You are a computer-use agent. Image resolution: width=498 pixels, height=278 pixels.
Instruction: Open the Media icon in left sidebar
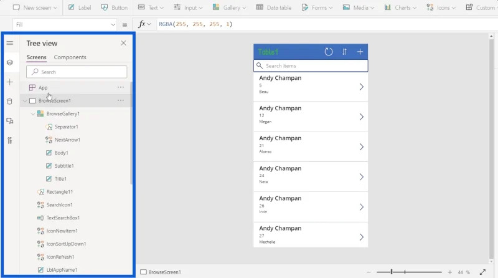pyautogui.click(x=10, y=121)
